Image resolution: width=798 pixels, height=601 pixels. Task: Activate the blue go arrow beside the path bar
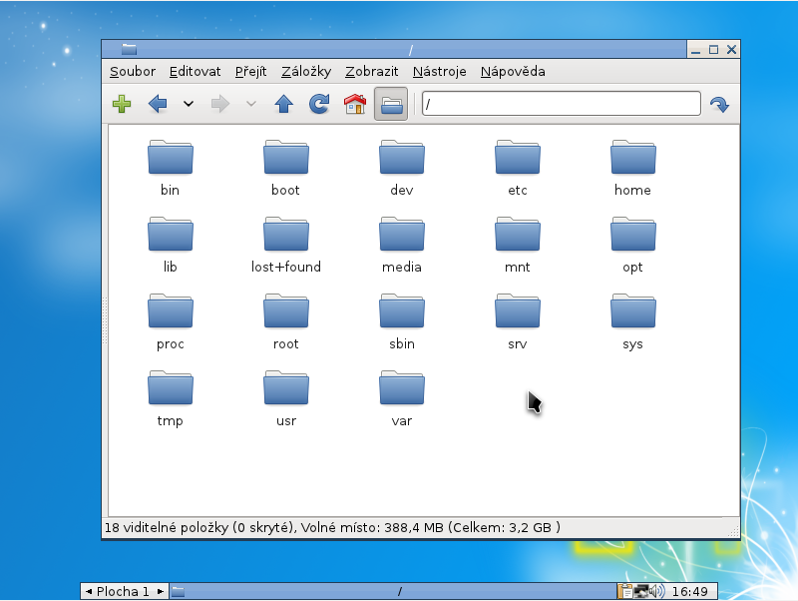click(x=719, y=103)
